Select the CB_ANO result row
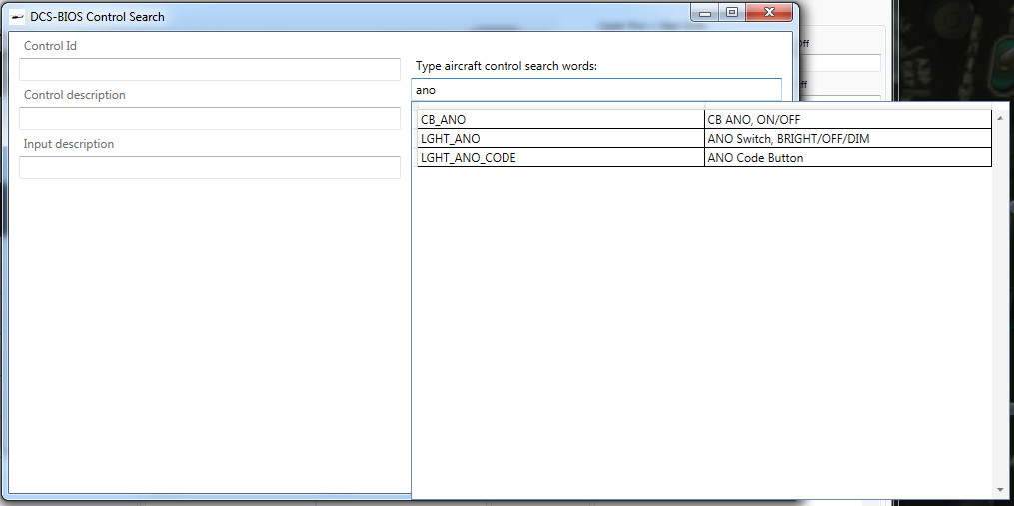The image size is (1014, 506). [x=704, y=119]
